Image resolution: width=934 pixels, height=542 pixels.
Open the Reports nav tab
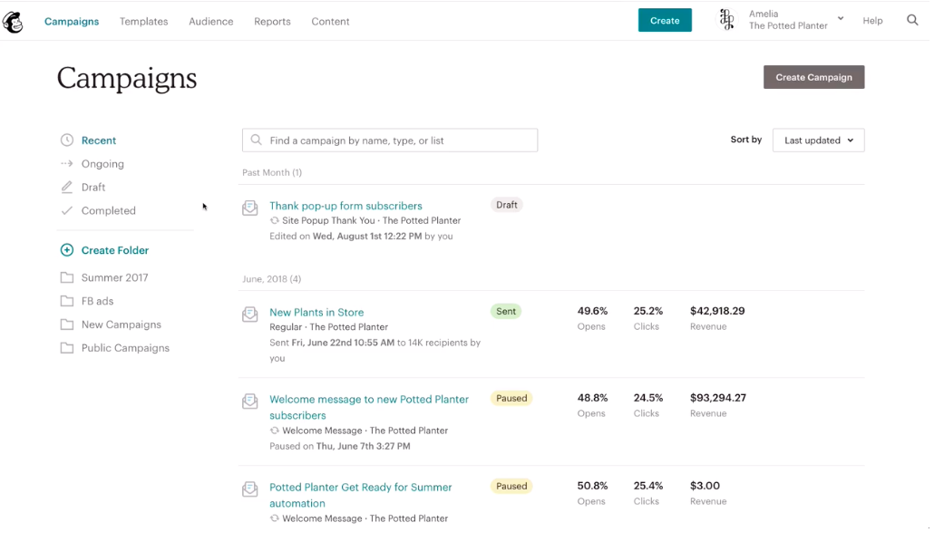272,22
